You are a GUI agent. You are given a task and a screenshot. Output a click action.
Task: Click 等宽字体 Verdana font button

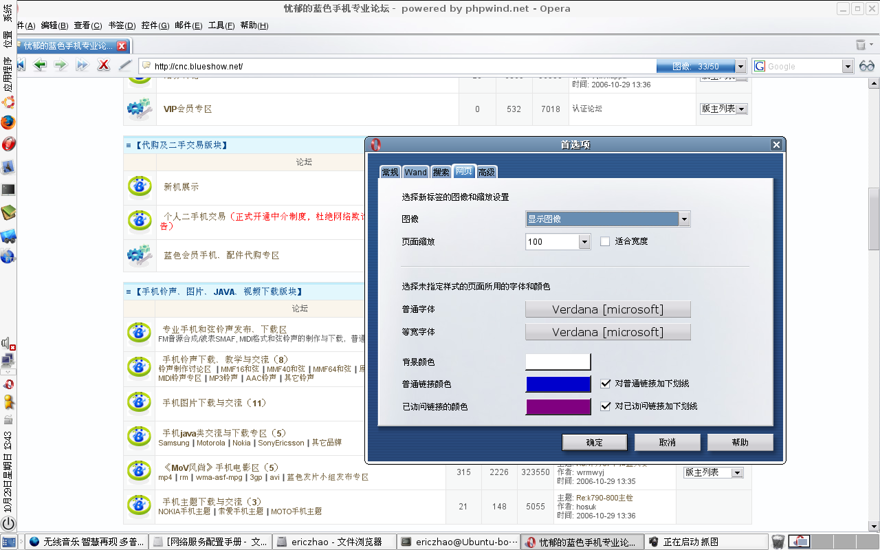(608, 332)
